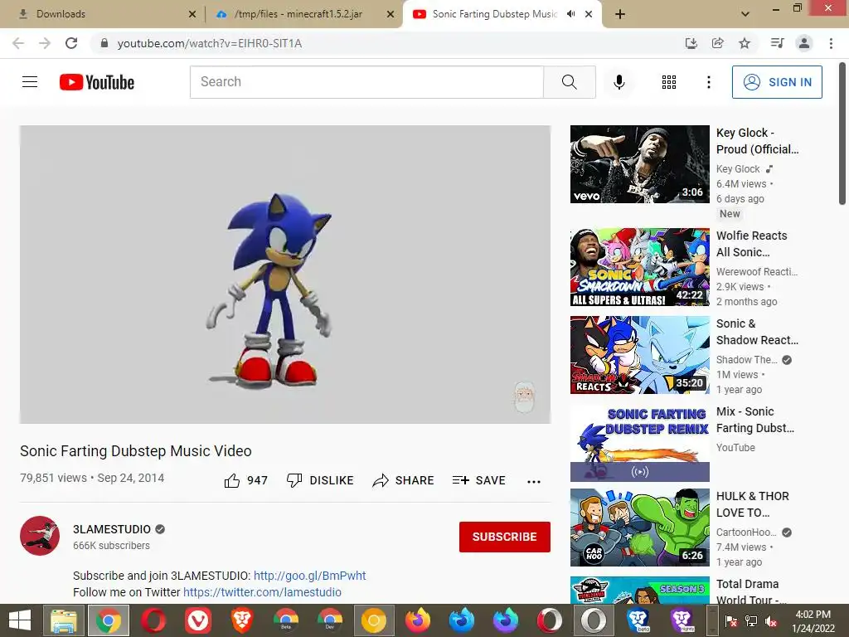Image resolution: width=849 pixels, height=637 pixels.
Task: Open Sonic & Shadow React video thumbnail
Action: 639,355
